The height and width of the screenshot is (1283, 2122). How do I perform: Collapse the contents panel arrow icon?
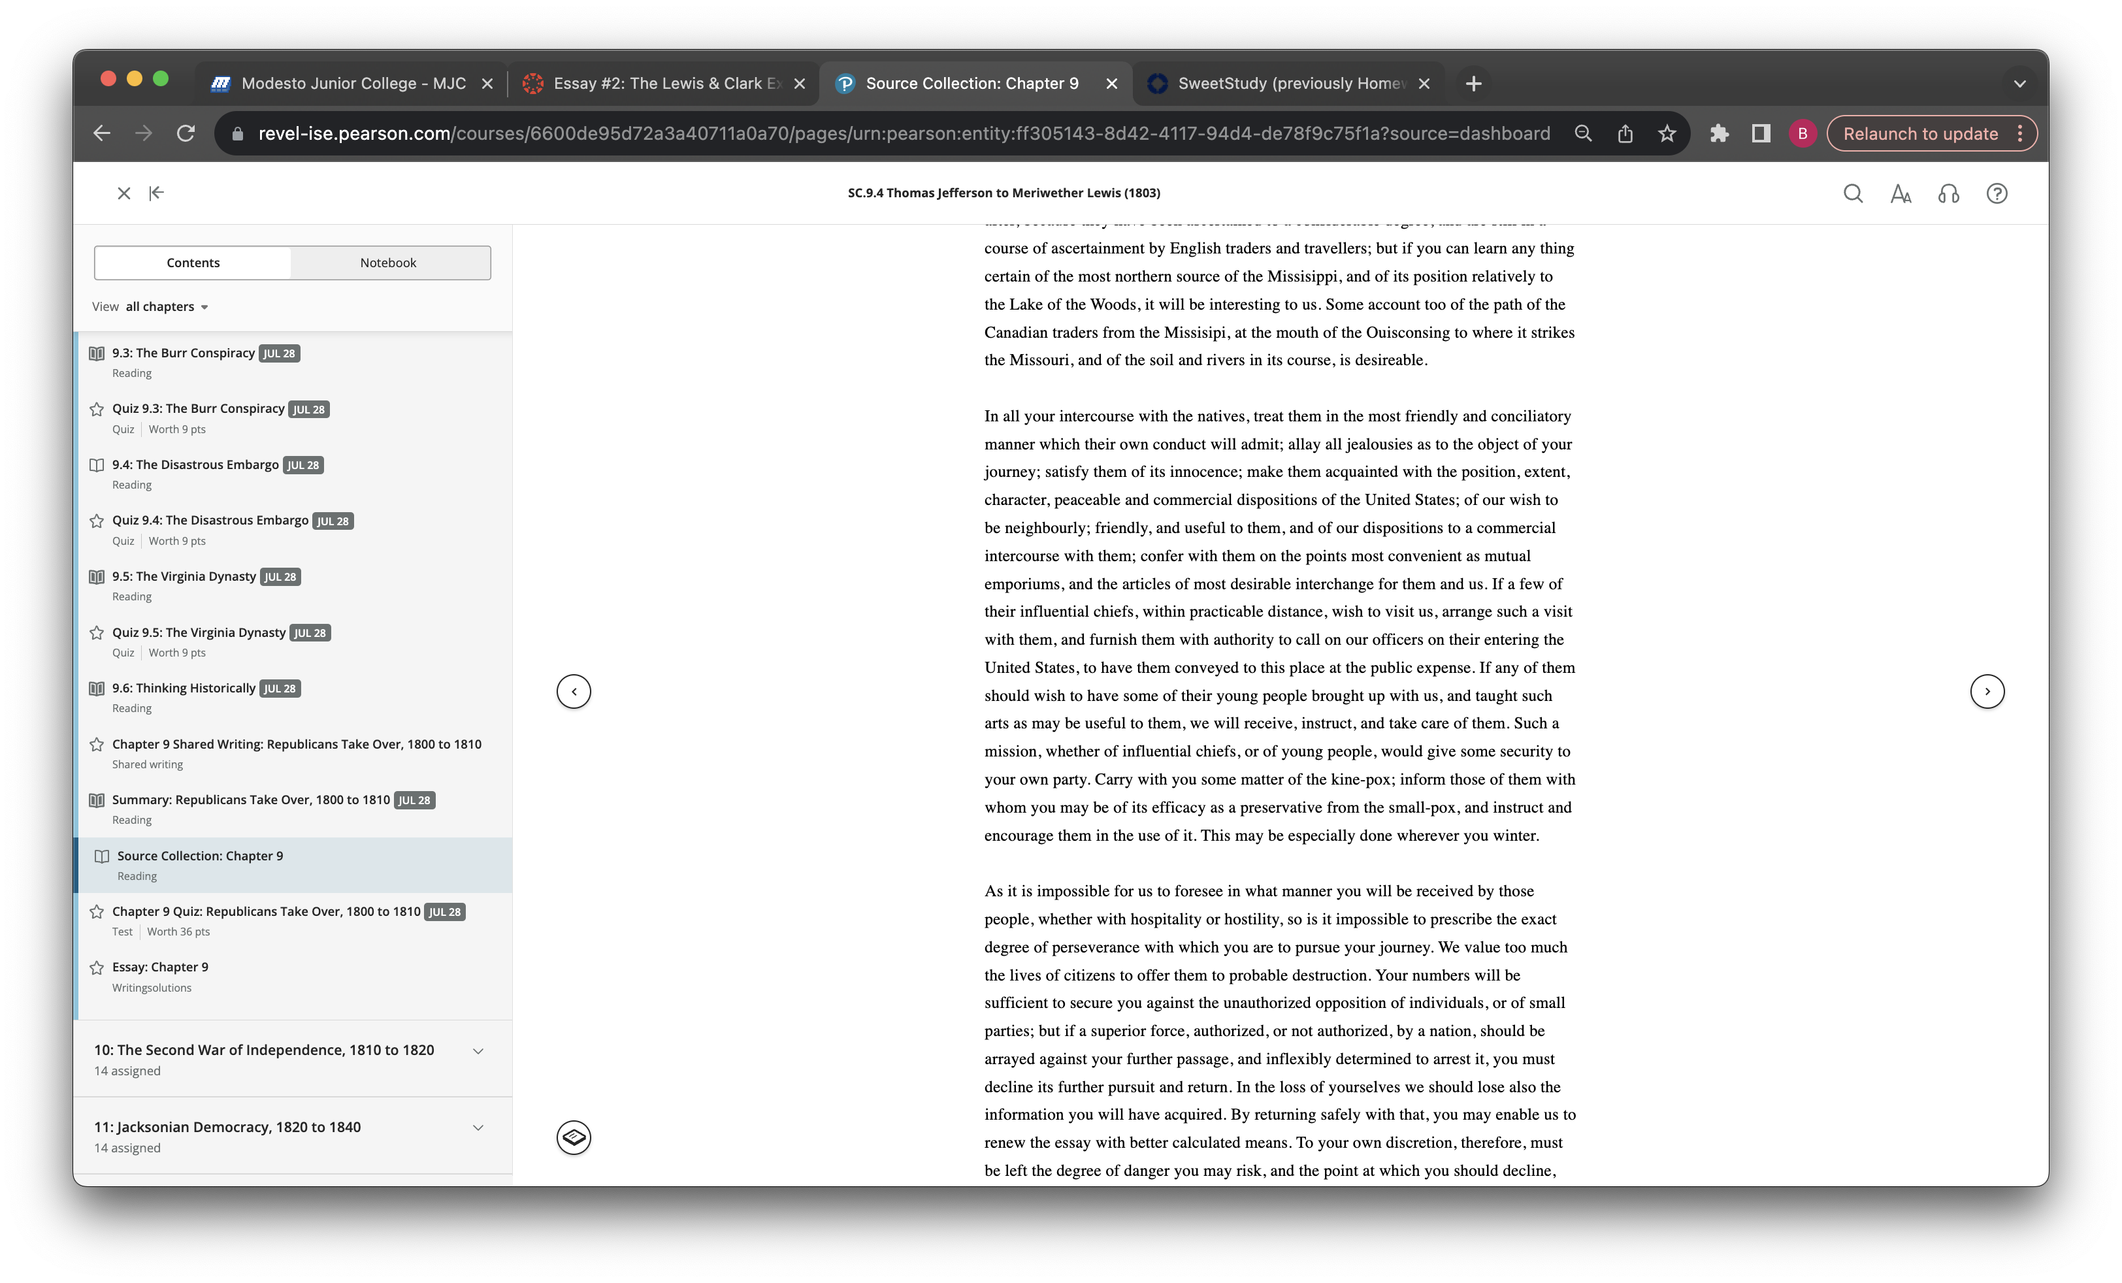157,193
